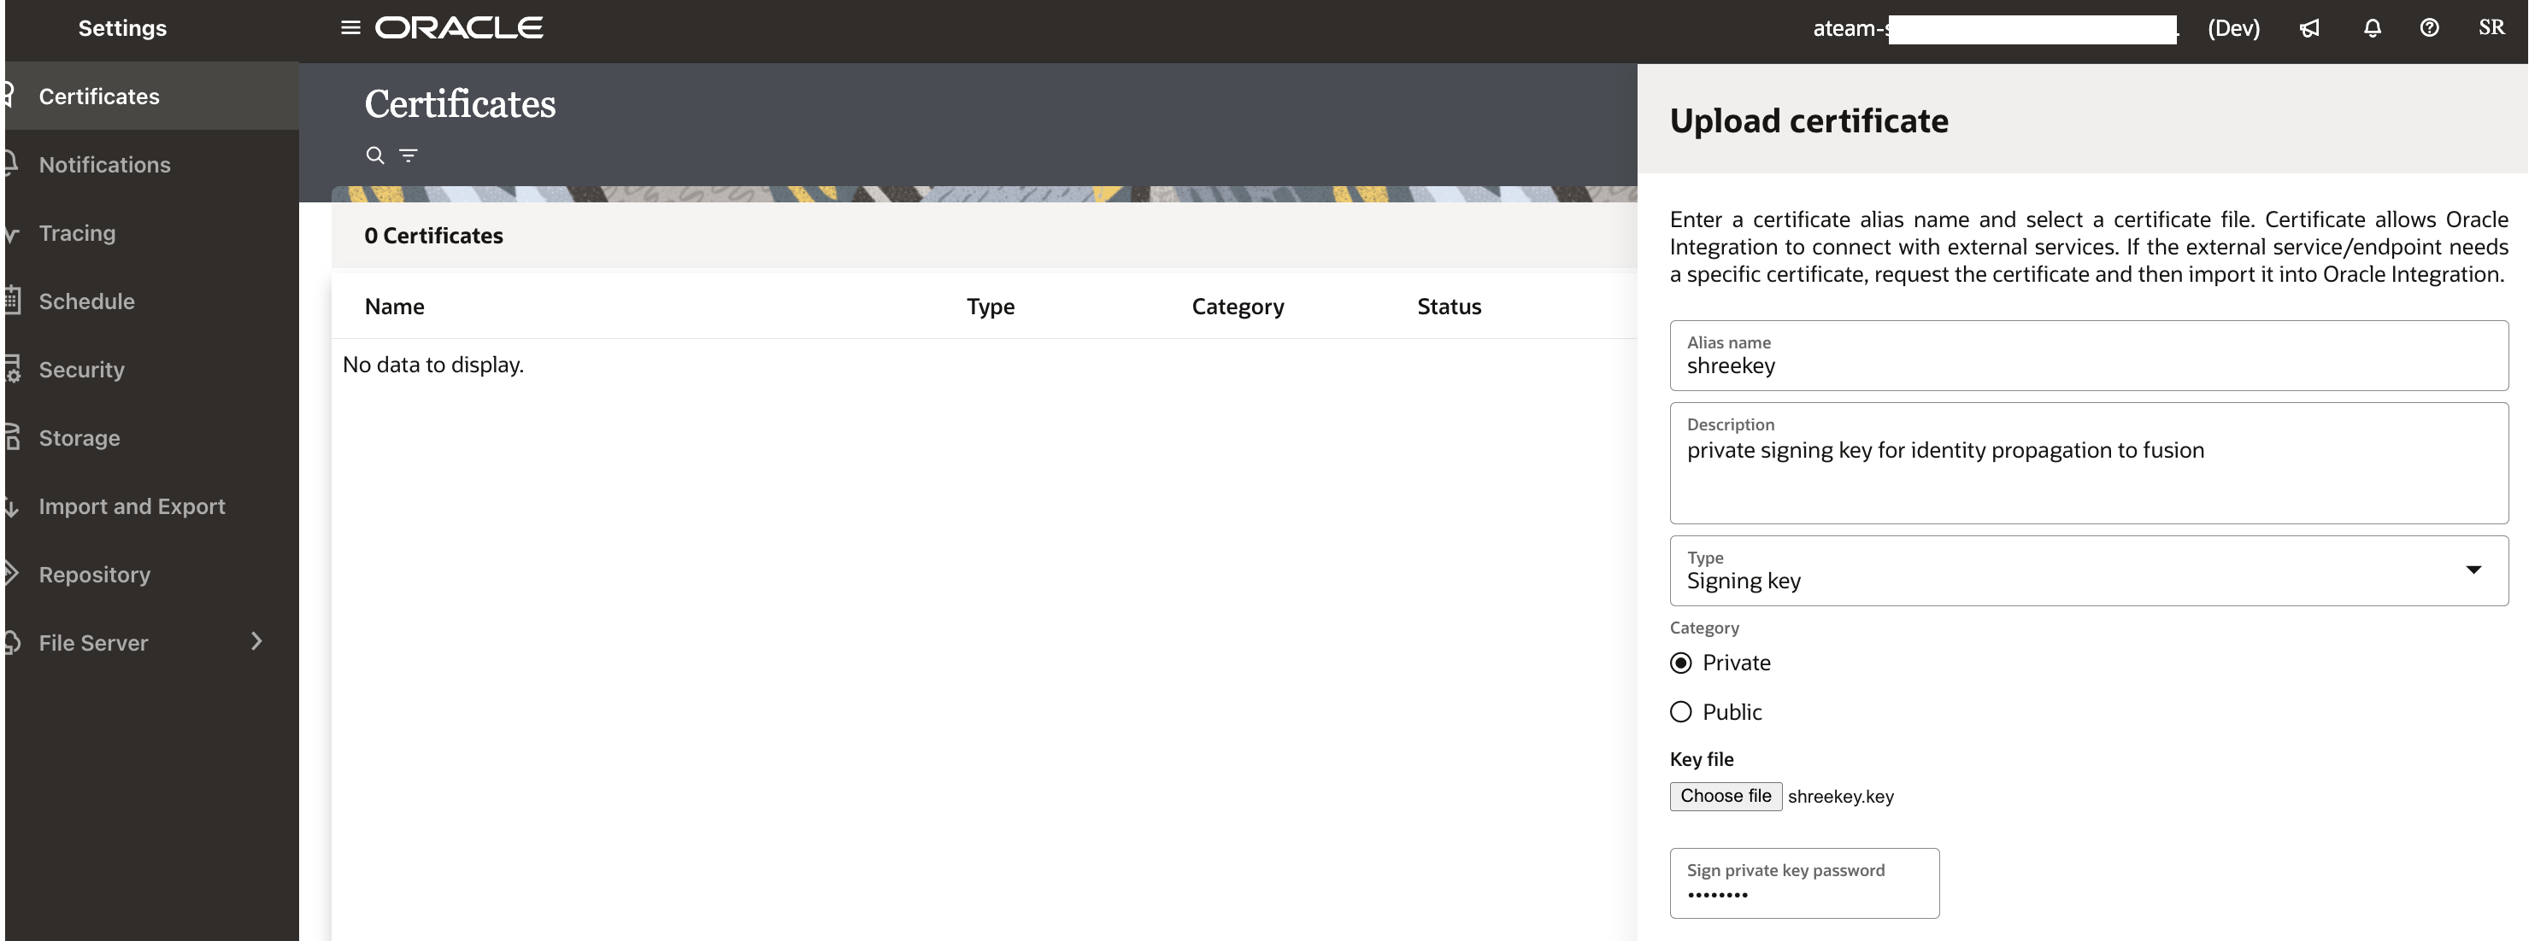Open the Certificates settings menu item

click(98, 96)
